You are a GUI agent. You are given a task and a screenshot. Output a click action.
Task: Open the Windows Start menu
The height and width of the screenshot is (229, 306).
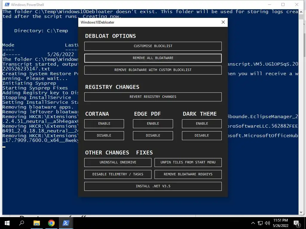click(x=7, y=223)
